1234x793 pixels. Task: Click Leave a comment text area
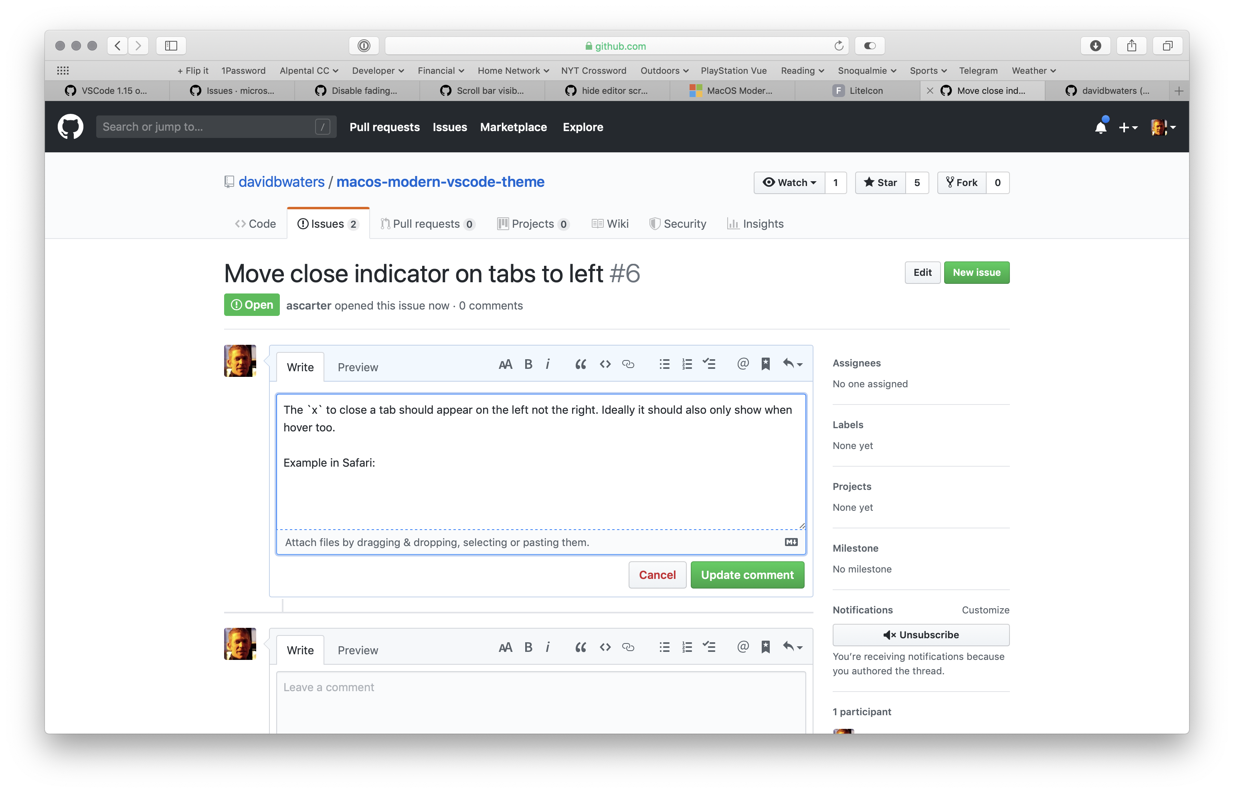540,702
